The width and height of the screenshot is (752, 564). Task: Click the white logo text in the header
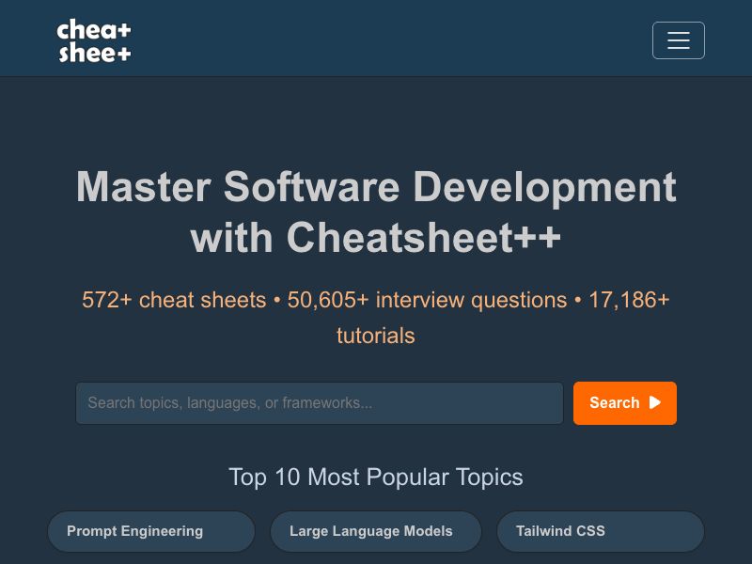[x=94, y=39]
